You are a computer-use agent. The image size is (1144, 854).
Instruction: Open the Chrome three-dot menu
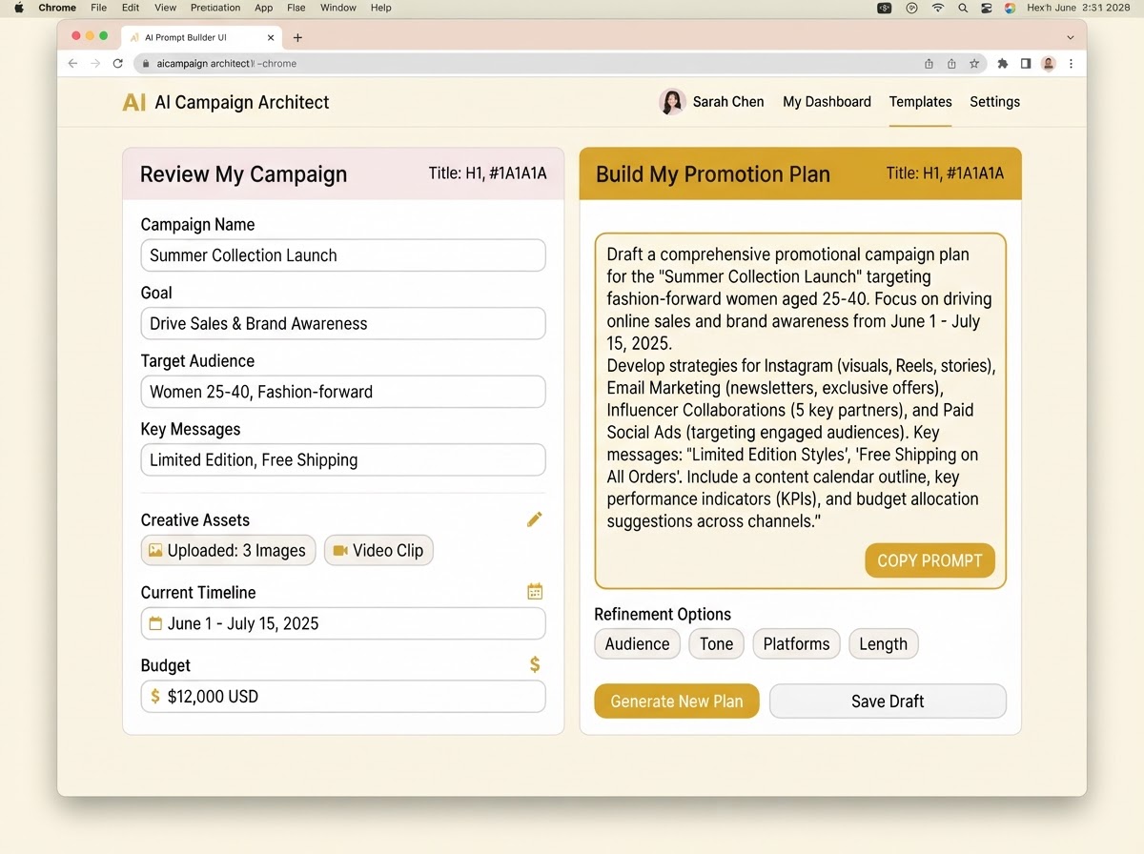[1072, 64]
